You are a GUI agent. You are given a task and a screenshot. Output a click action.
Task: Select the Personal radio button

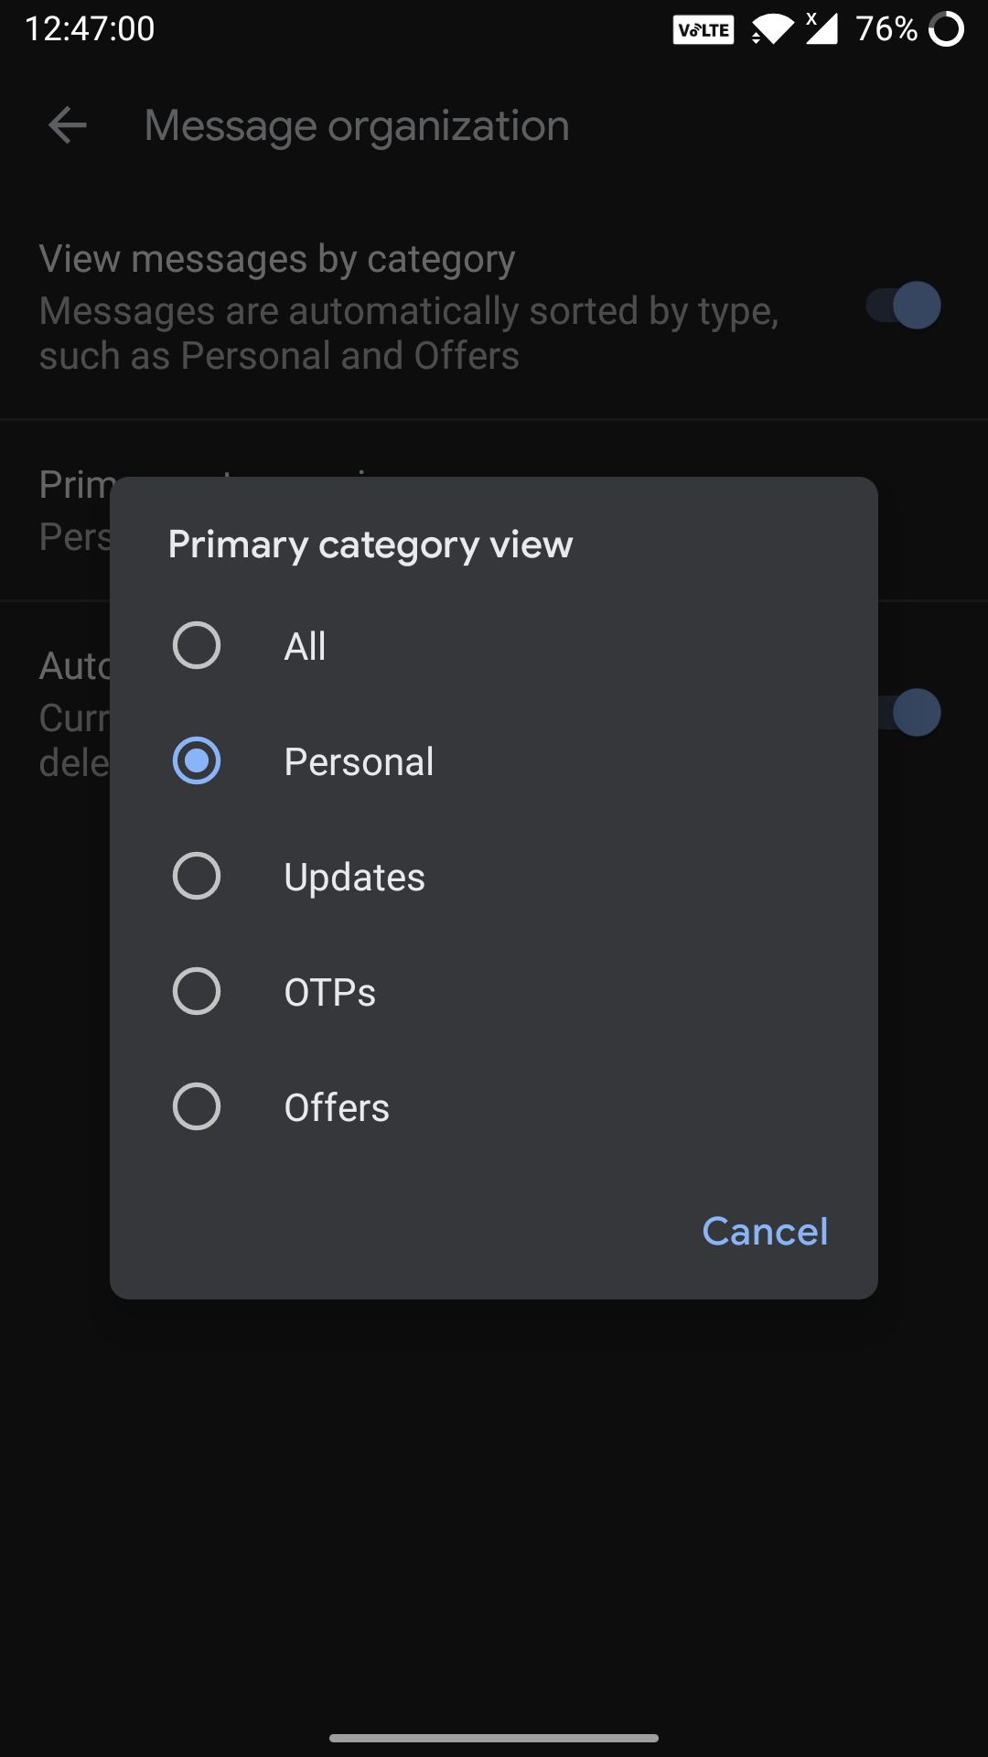[x=196, y=760]
